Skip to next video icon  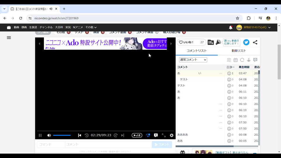tap(123, 135)
